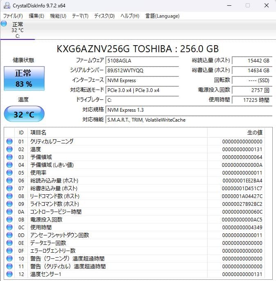Click status orb for row 10 警告 温度超過時間
Image resolution: width=276 pixels, height=281 pixels.
9,258
